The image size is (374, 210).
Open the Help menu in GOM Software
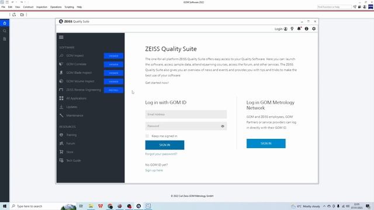click(x=79, y=7)
